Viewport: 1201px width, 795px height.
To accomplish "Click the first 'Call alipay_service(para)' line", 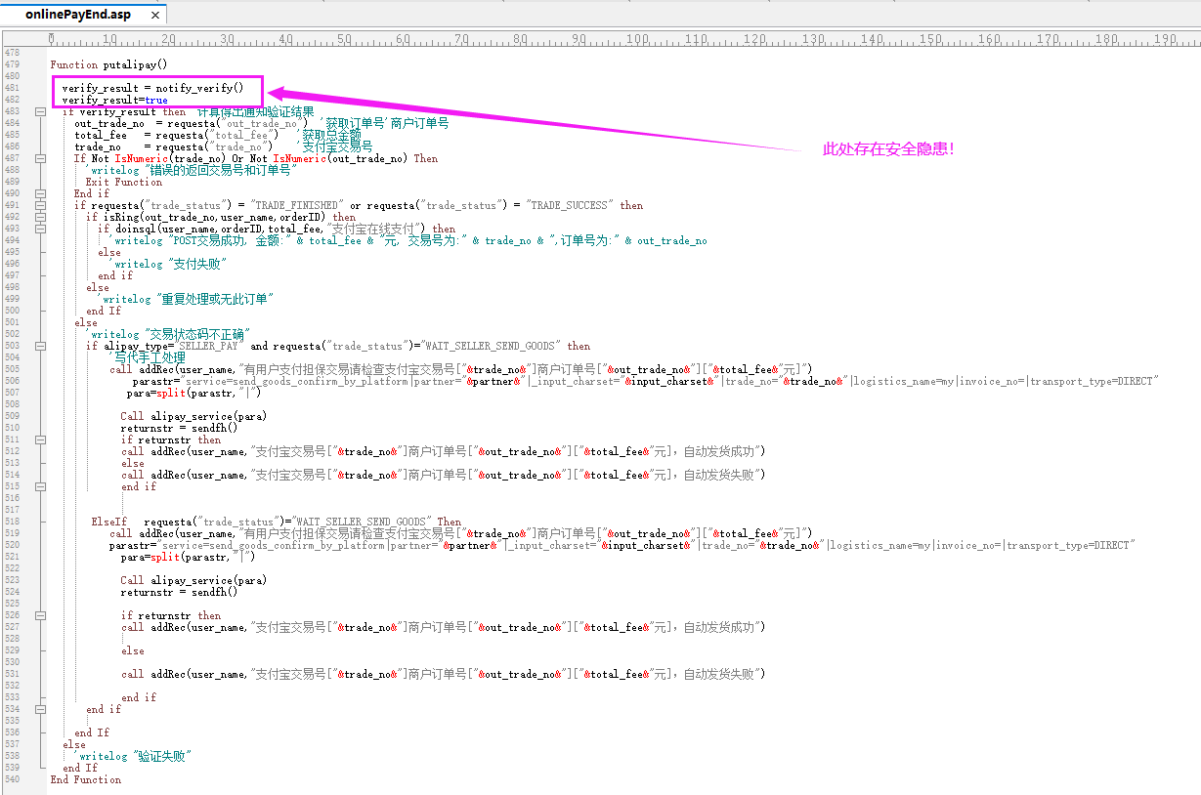I will tap(193, 416).
